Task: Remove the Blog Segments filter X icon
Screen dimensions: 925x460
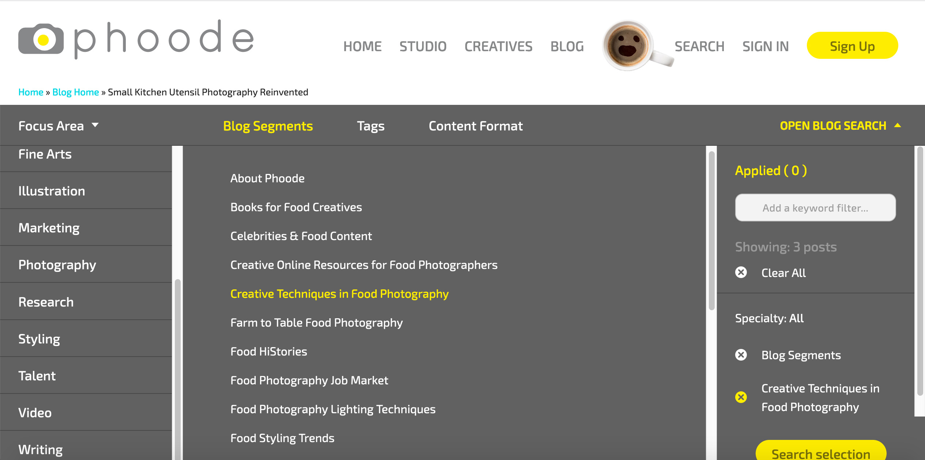Action: (x=741, y=355)
